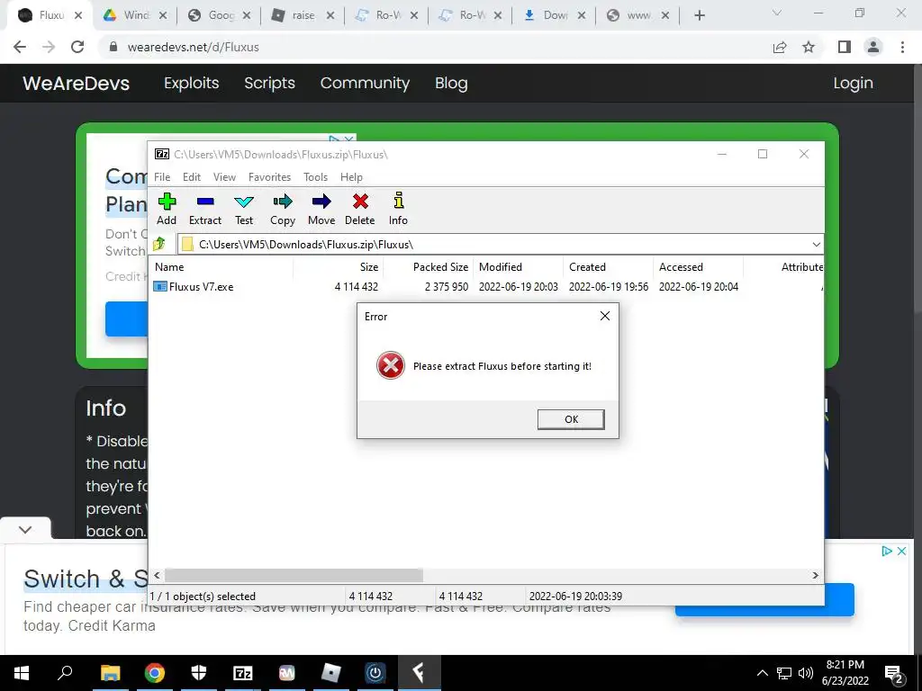Show hidden system tray icons

(762, 673)
